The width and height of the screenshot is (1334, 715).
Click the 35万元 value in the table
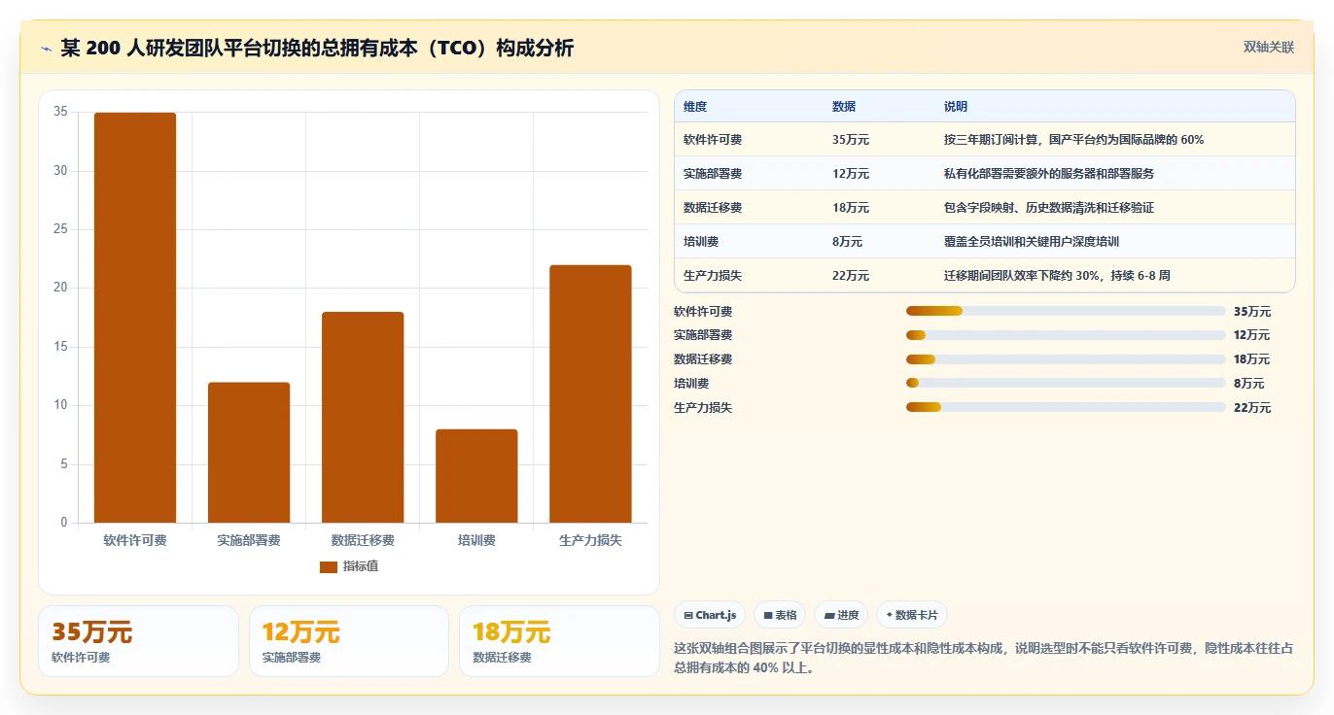pyautogui.click(x=851, y=140)
